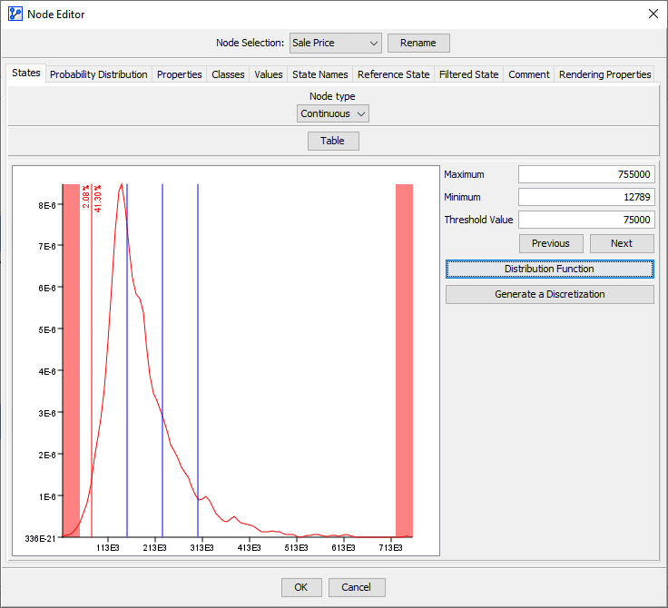
Task: Open the Filtered State tab
Action: (468, 74)
